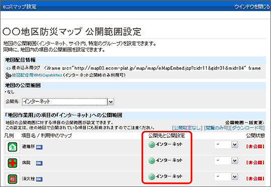Click the 地図配信情報 section heading
The width and height of the screenshot is (271, 187).
[x=20, y=60]
